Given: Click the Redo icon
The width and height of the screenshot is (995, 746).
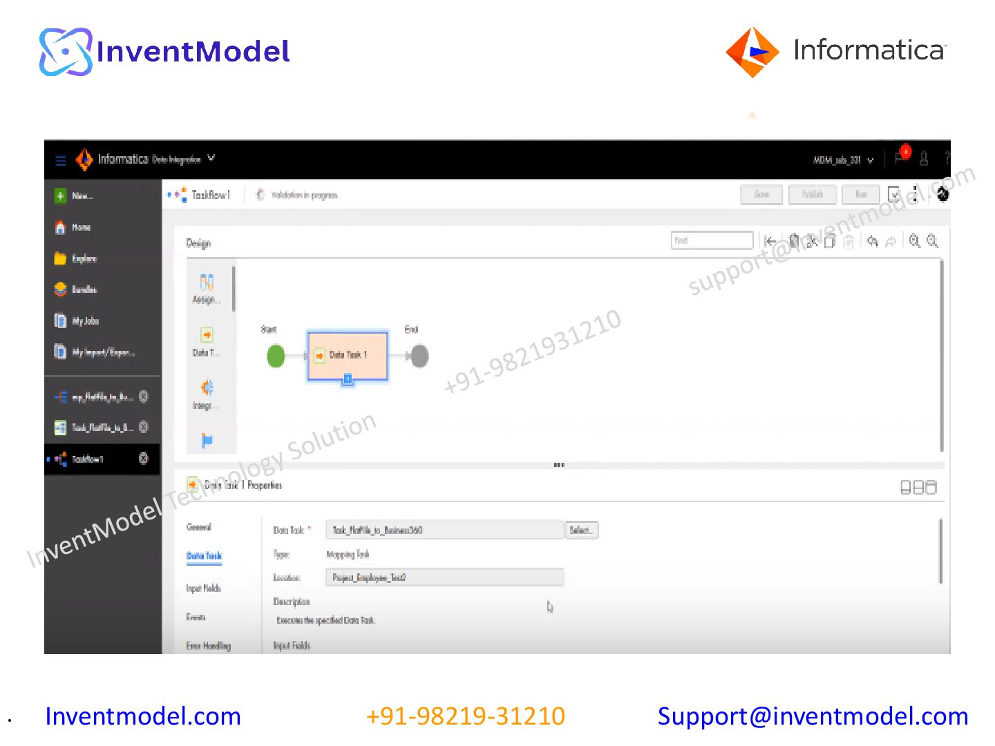Looking at the screenshot, I should pos(891,241).
